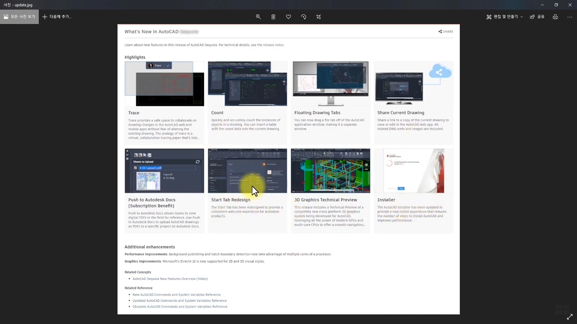The image size is (577, 324).
Task: Click the Performance improvements text line
Action: tap(228, 254)
